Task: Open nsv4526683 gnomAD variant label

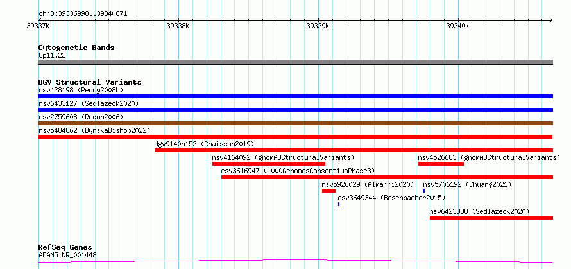Action: pos(489,157)
